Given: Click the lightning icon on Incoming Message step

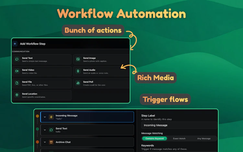Looking at the screenshot, I should tap(51, 117).
